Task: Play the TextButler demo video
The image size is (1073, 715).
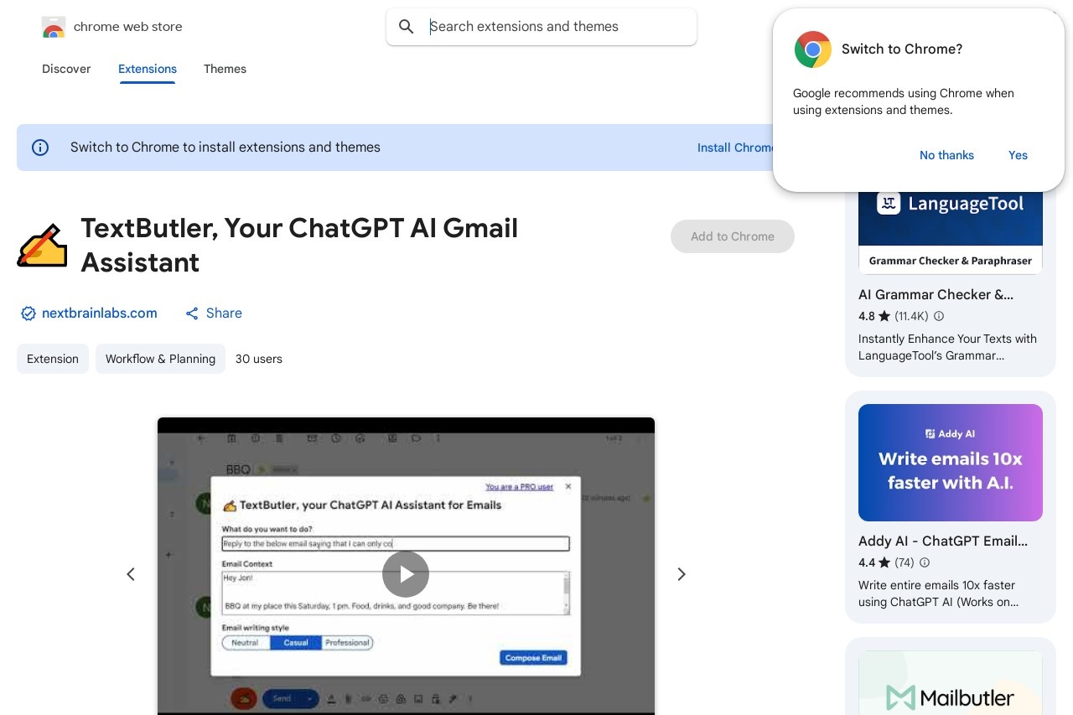Action: (x=406, y=574)
